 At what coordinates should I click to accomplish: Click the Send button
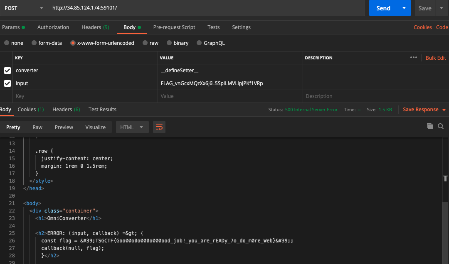[x=383, y=8]
